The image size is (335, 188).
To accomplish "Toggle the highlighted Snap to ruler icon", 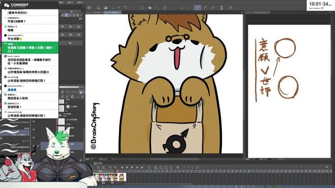I will [197, 8].
